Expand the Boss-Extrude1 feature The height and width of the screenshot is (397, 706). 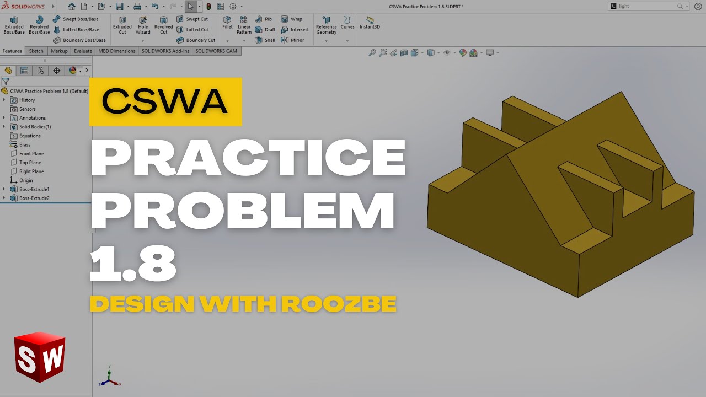[4, 189]
